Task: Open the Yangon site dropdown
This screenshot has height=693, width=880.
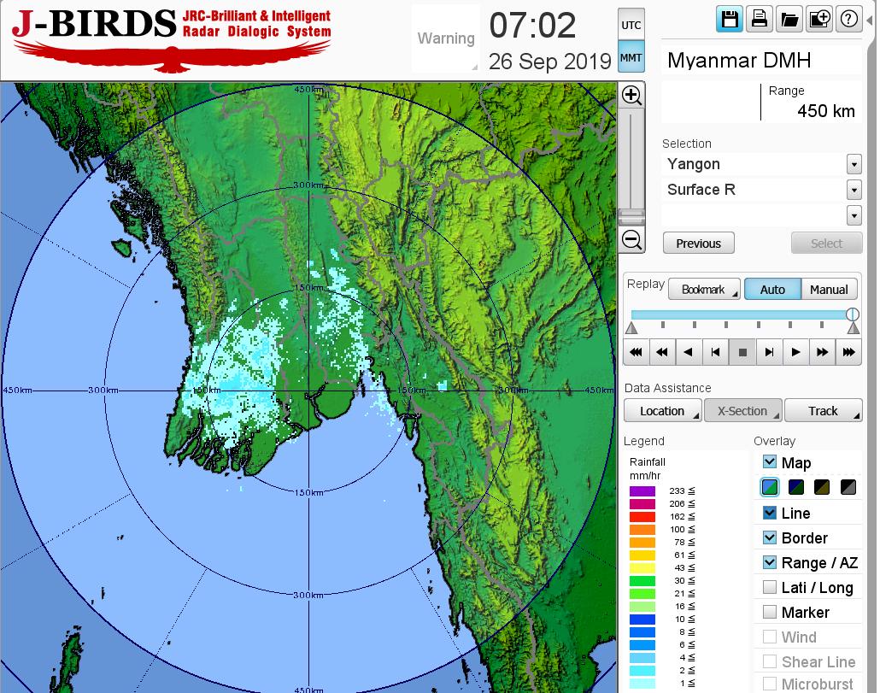Action: pos(854,164)
